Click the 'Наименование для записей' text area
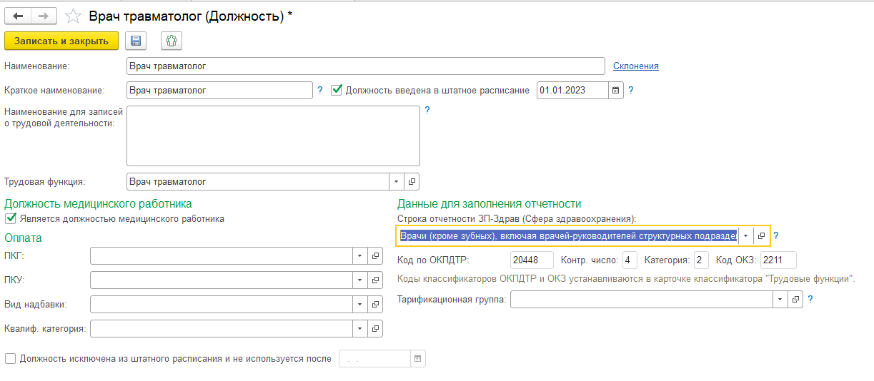 click(x=273, y=136)
